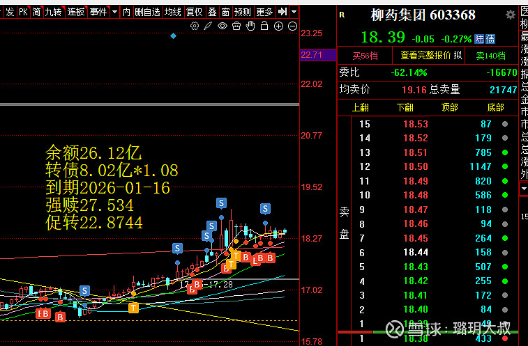Click the green dot on the 18.51 row
The image size is (528, 346).
pyautogui.click(x=505, y=152)
